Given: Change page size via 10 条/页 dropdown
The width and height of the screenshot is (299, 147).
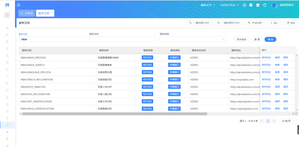Looking at the screenshot, I should click(288, 121).
